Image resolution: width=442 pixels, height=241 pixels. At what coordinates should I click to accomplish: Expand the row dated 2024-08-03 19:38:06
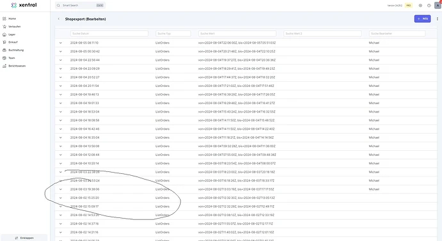tap(61, 189)
